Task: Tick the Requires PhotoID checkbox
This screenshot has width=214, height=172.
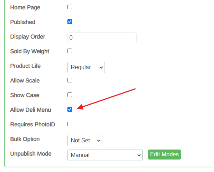Action: [70, 124]
